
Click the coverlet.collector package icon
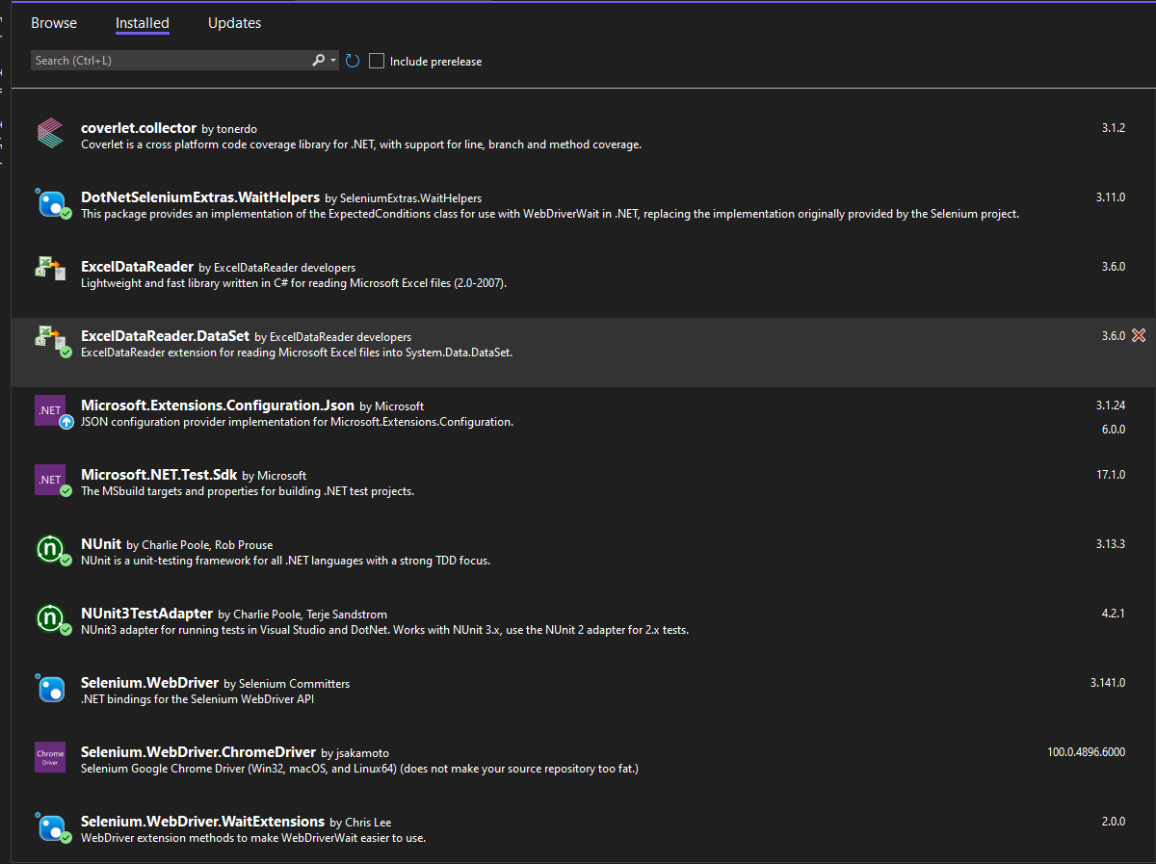tap(49, 133)
